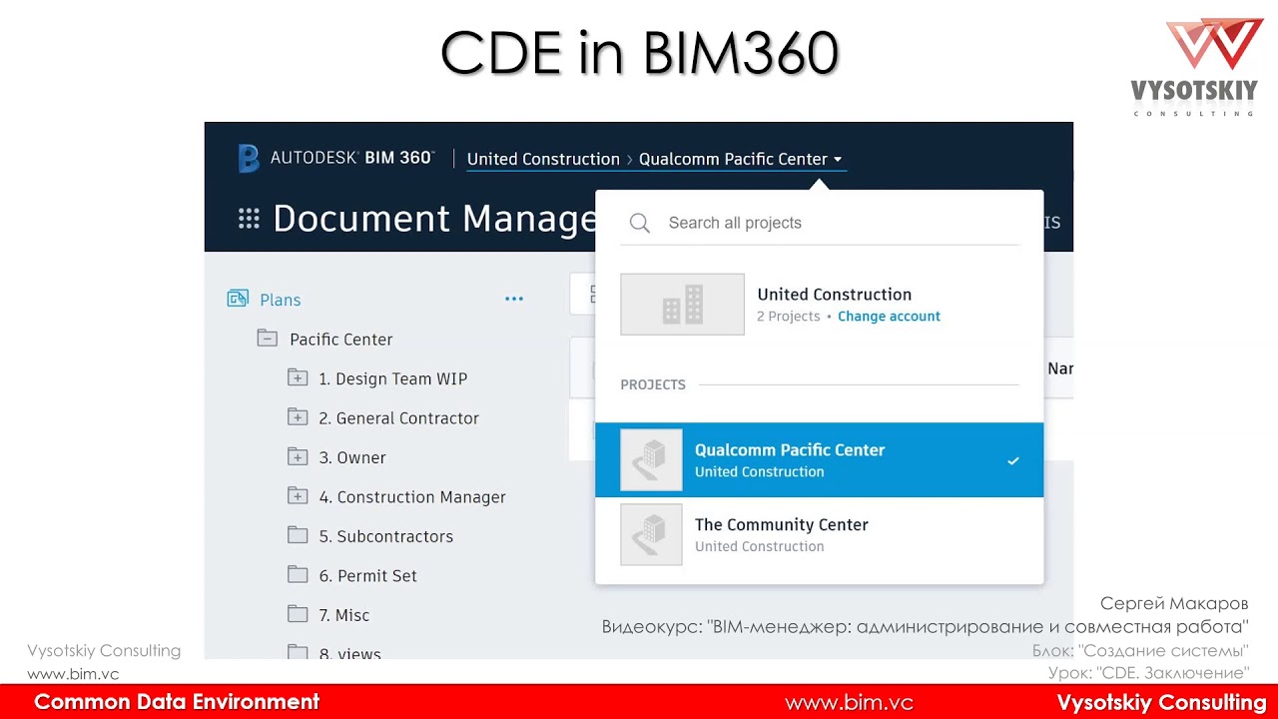The width and height of the screenshot is (1278, 719).
Task: Click the United Construction breadcrumb
Action: coord(543,159)
